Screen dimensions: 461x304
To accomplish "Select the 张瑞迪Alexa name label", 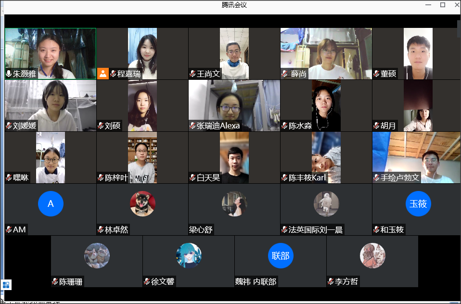I will [218, 126].
